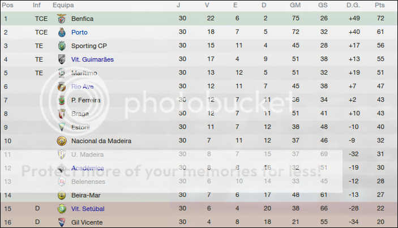The image size is (398, 228).
Task: Click the Gil Vicente crest icon
Action: coord(62,222)
